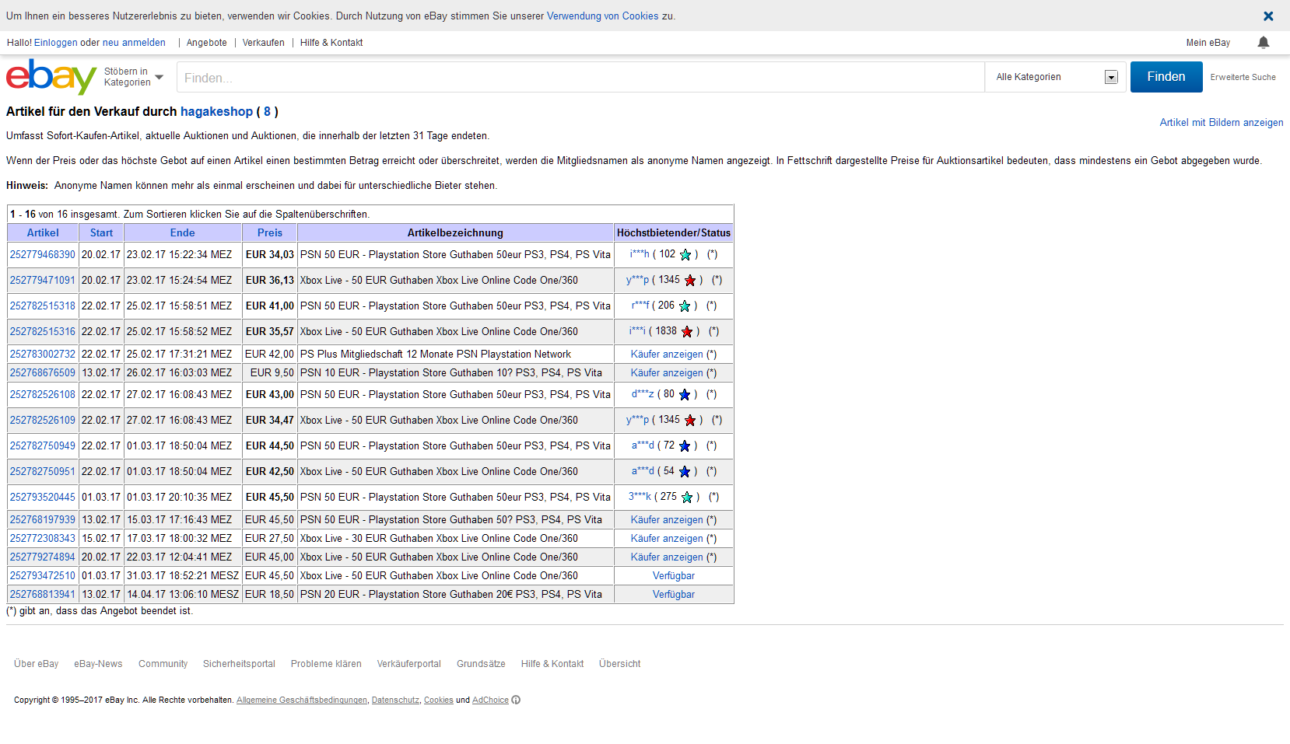Open item number 252779468390
1290x744 pixels.
[x=43, y=254]
